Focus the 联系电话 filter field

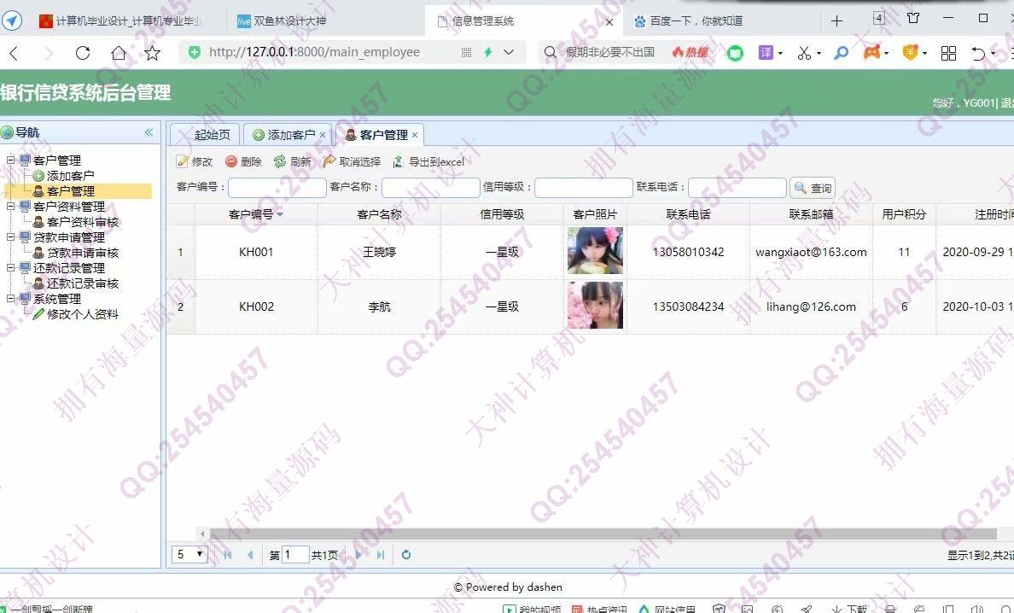pyautogui.click(x=737, y=188)
